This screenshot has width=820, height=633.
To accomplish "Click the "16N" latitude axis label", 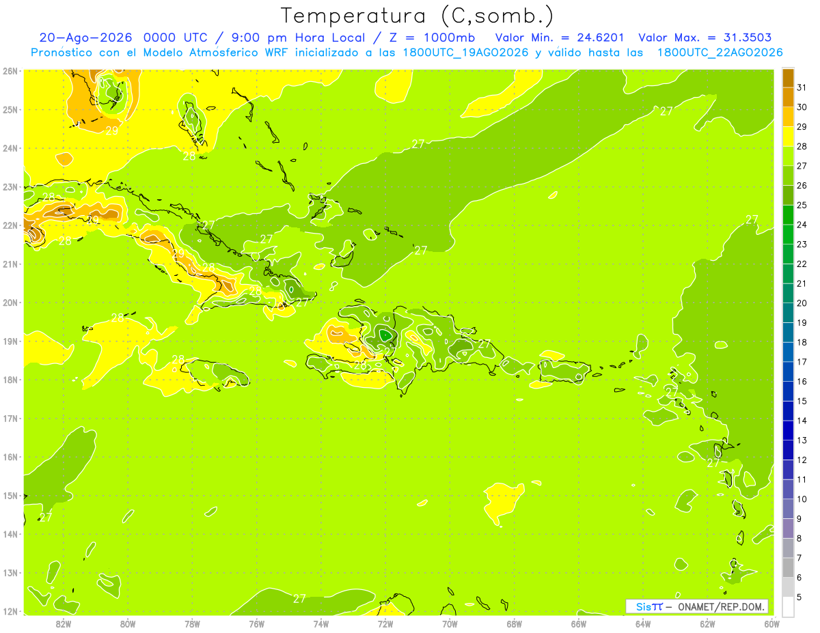I will tap(10, 457).
